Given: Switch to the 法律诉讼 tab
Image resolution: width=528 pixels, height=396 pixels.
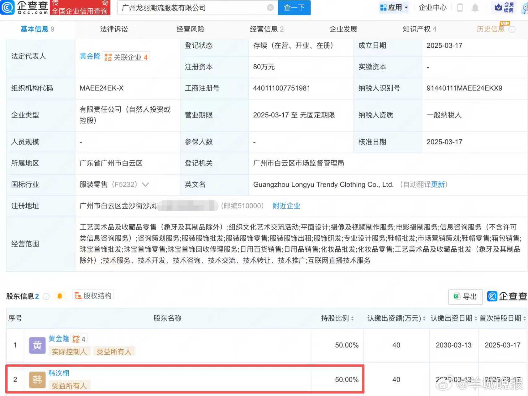Looking at the screenshot, I should click(x=113, y=29).
